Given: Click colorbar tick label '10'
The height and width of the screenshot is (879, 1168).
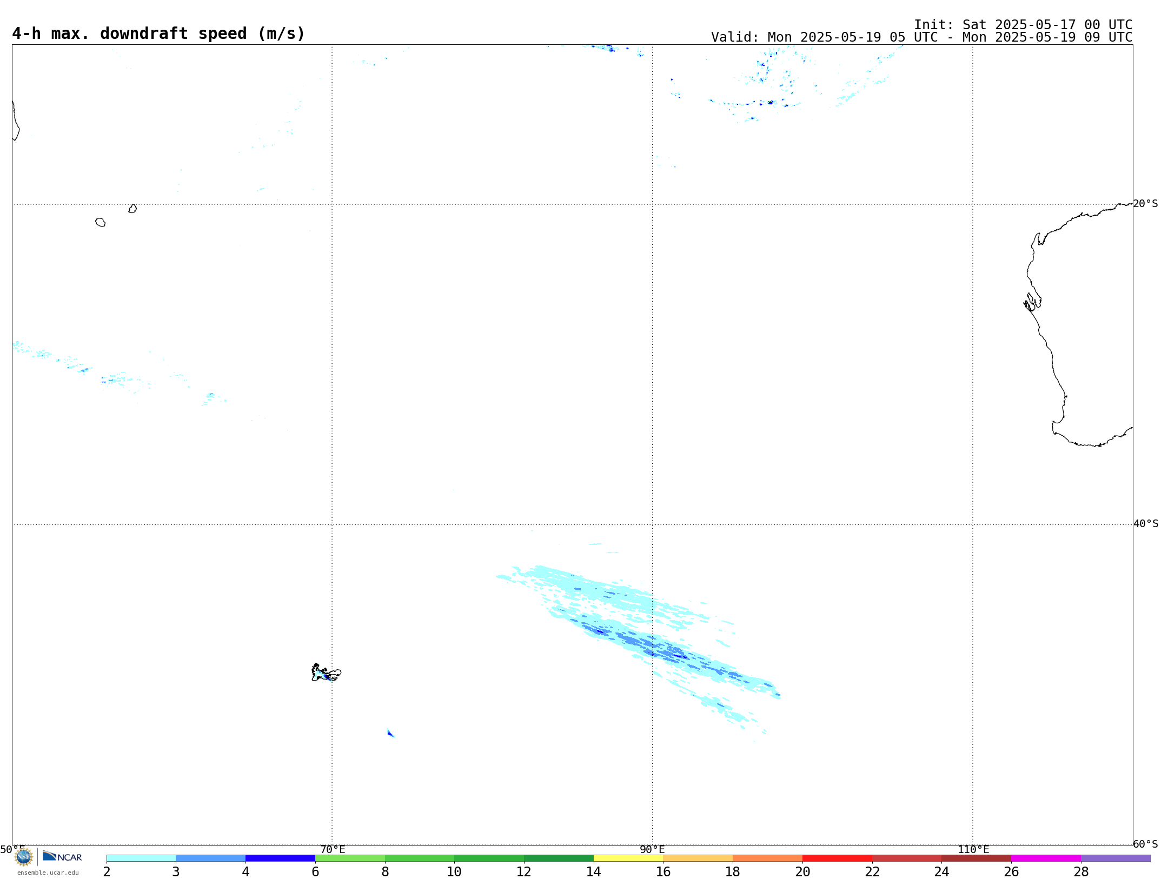Looking at the screenshot, I should tap(454, 872).
